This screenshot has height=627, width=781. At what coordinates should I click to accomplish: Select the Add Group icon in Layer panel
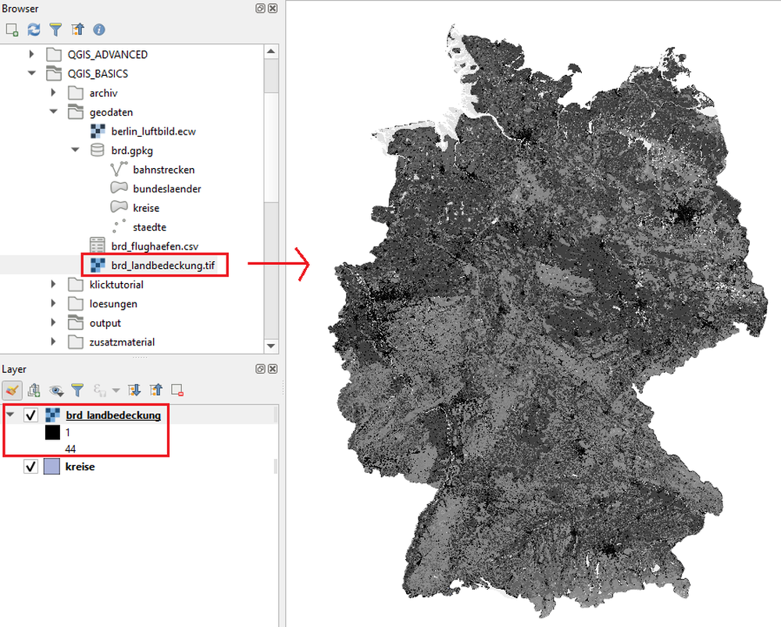click(34, 389)
